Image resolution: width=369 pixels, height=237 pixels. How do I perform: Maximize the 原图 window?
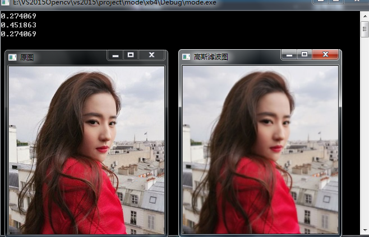coord(131,55)
